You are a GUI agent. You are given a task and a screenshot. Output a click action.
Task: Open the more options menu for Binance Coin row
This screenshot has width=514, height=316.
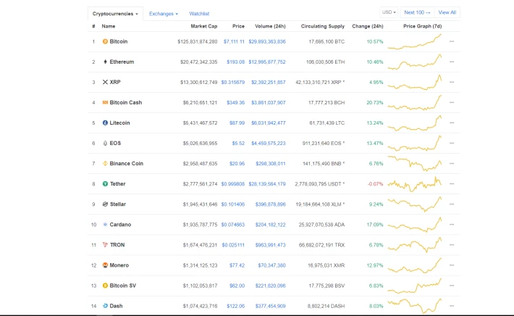point(452,163)
